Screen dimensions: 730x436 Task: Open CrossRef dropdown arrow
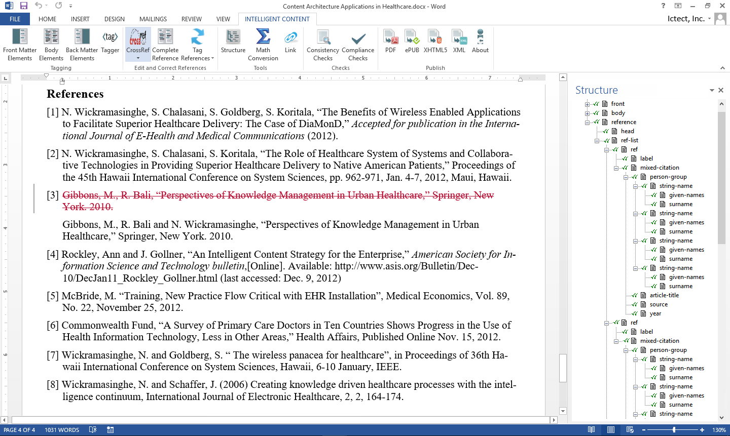138,58
